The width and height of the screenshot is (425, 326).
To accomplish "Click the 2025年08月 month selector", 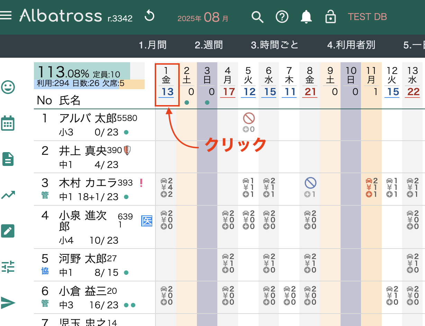I will [203, 17].
